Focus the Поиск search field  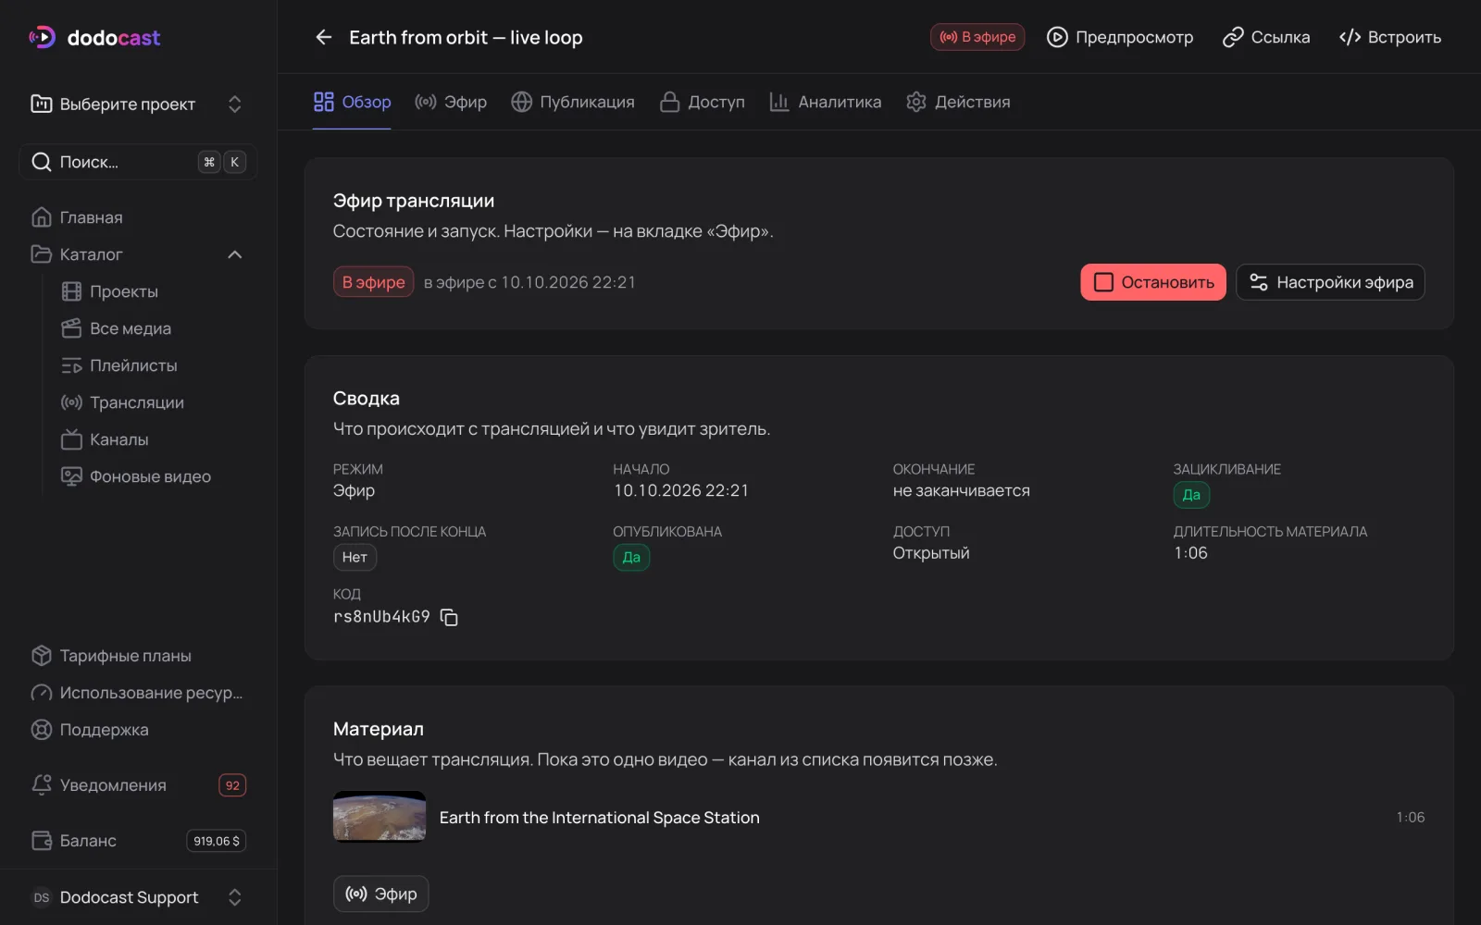(x=139, y=162)
